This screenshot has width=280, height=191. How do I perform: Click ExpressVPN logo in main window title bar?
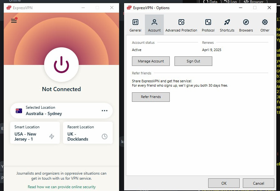click(9, 8)
